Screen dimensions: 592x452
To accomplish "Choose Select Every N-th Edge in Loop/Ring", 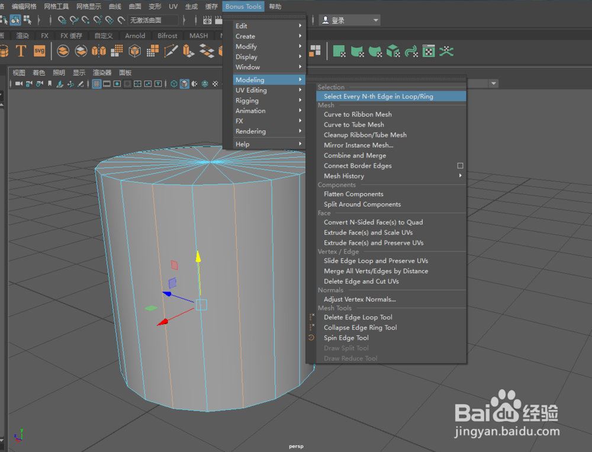I will pyautogui.click(x=391, y=97).
